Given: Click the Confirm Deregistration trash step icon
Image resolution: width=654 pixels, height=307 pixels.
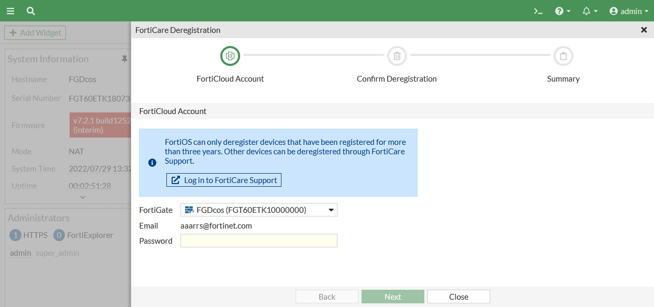Looking at the screenshot, I should click(397, 56).
